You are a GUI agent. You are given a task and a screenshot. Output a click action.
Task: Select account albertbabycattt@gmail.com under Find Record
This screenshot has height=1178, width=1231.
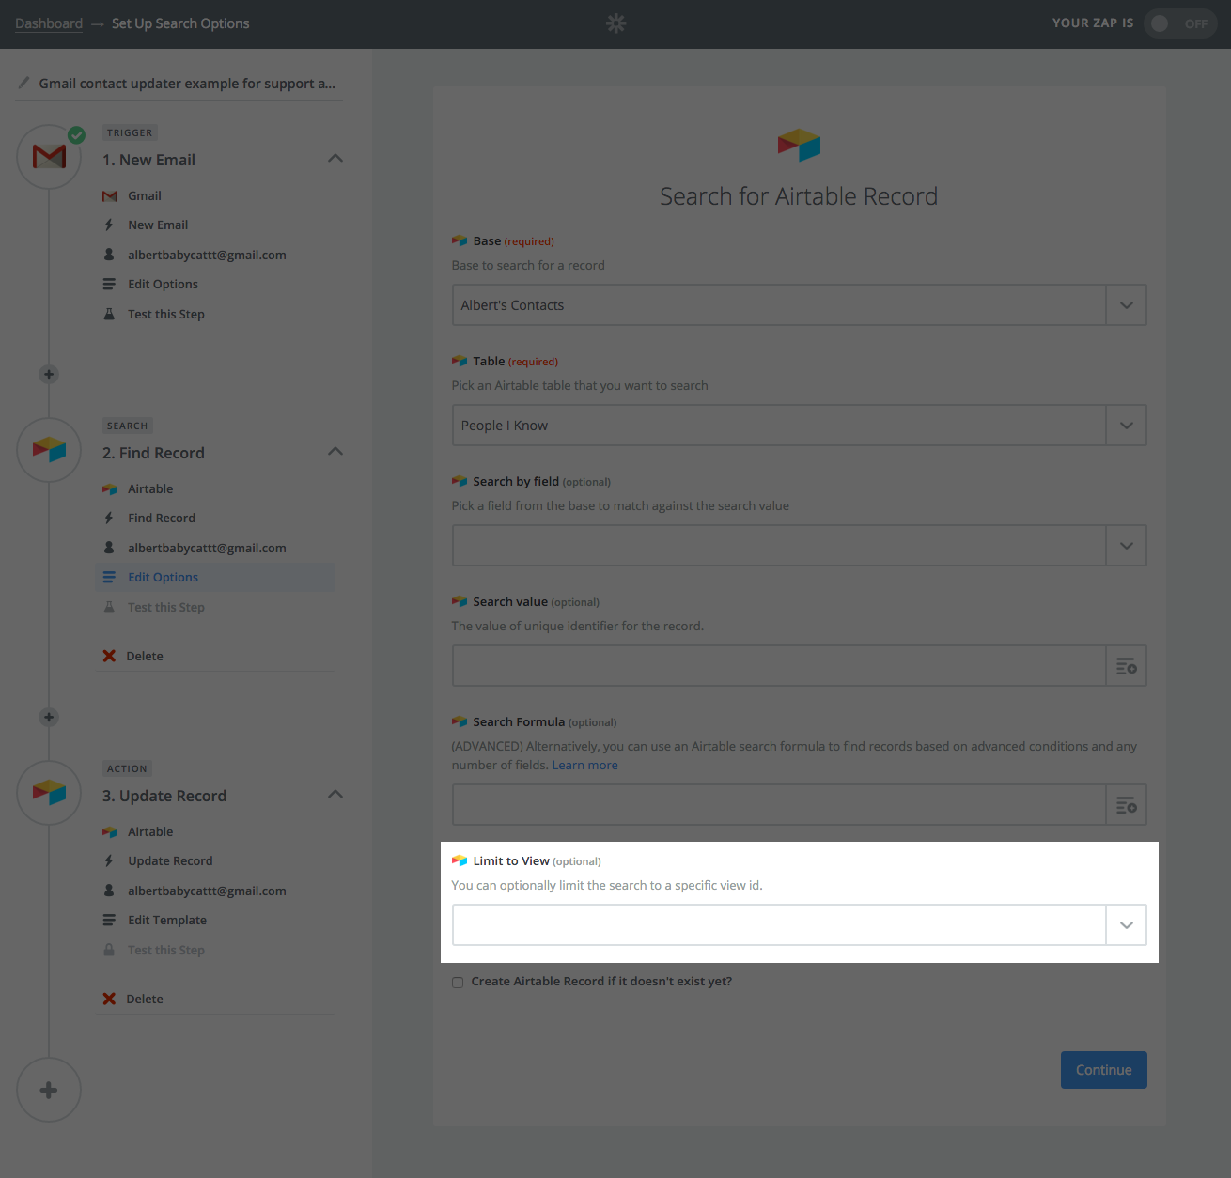[207, 548]
